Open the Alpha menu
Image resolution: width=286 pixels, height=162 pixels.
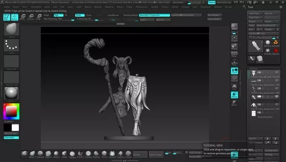7,7
